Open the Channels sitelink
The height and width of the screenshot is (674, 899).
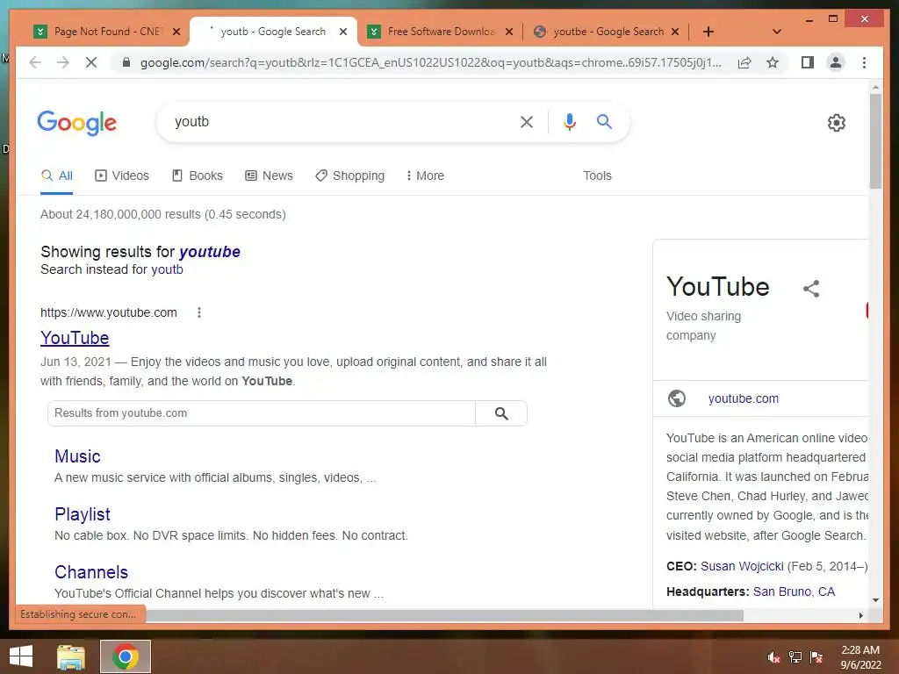[91, 572]
